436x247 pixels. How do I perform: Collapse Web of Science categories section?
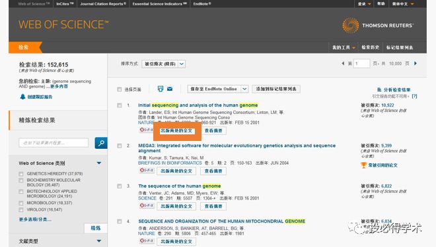coord(99,163)
